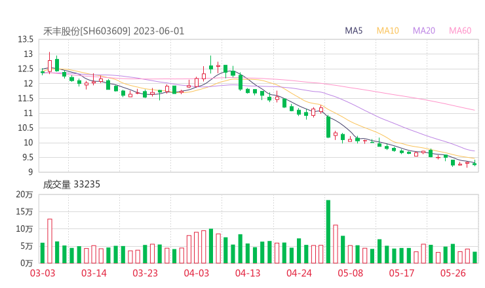The width and height of the screenshot is (485, 288).
Task: Click the 13.5 price axis label
Action: pyautogui.click(x=26, y=39)
